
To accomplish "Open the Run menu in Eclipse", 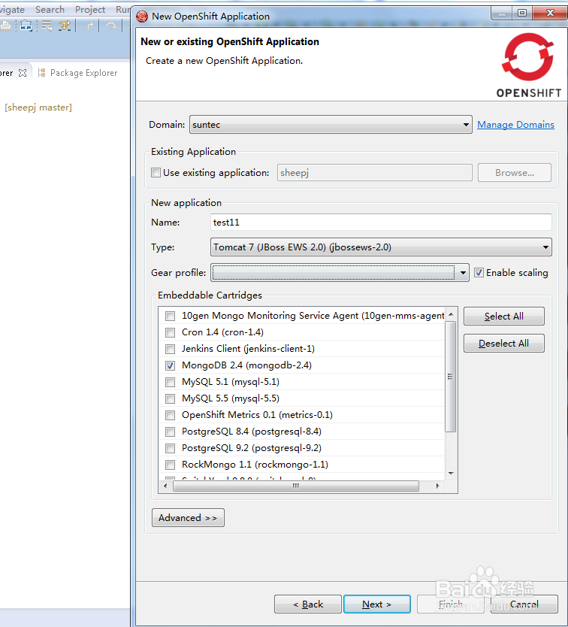I will click(122, 9).
